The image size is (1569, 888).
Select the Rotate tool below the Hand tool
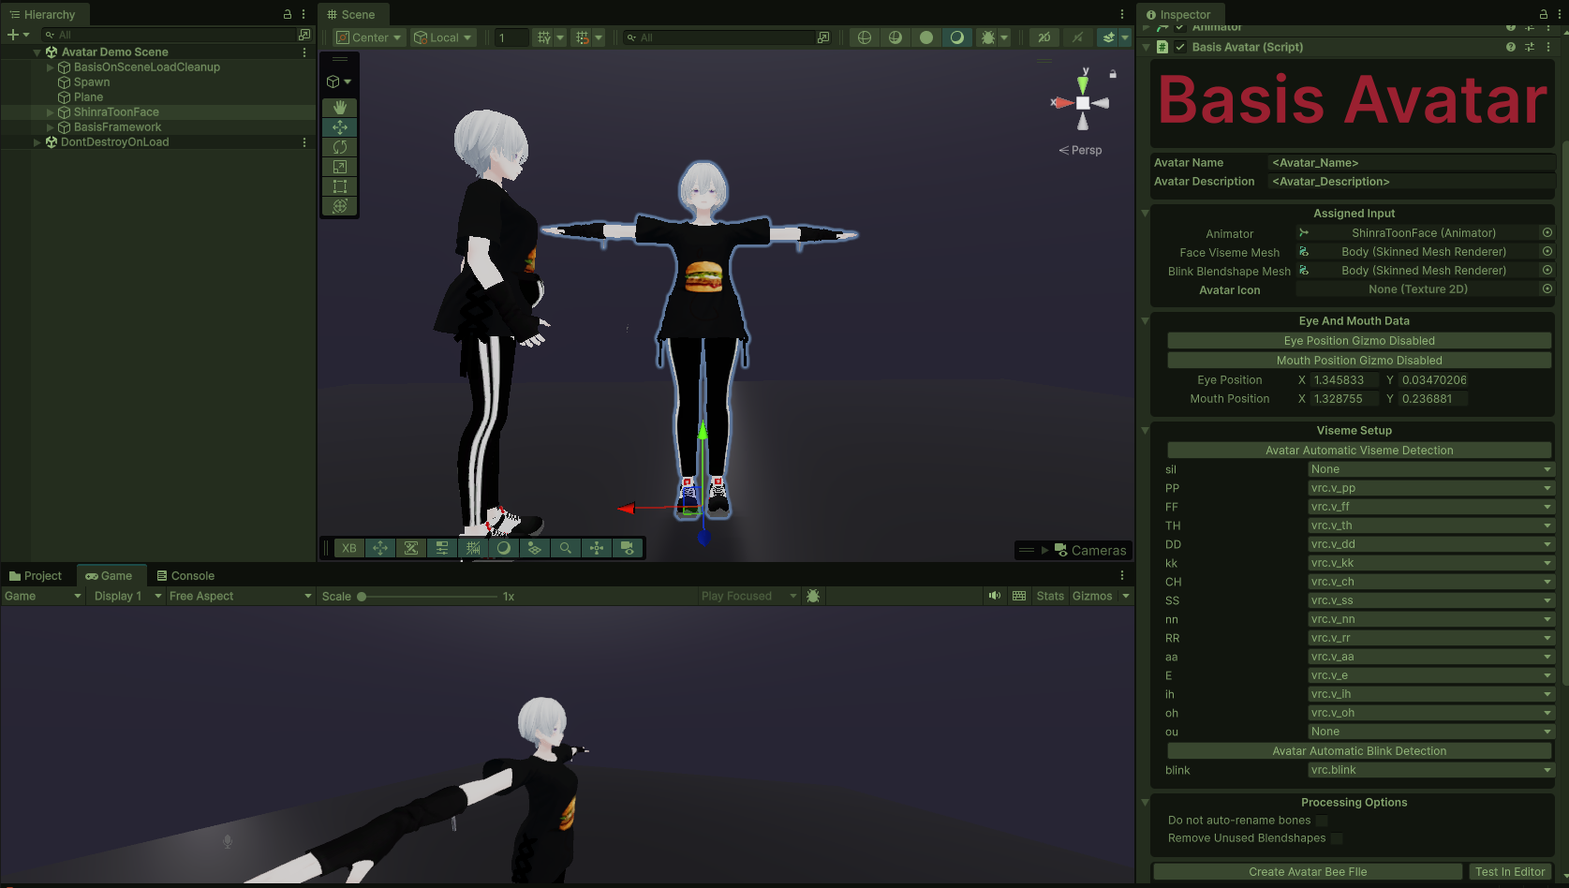click(339, 147)
